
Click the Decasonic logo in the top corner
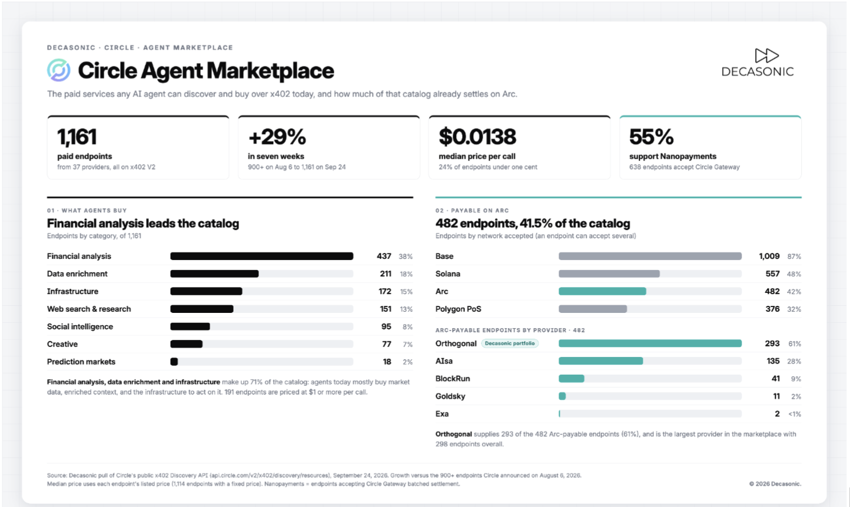(758, 63)
